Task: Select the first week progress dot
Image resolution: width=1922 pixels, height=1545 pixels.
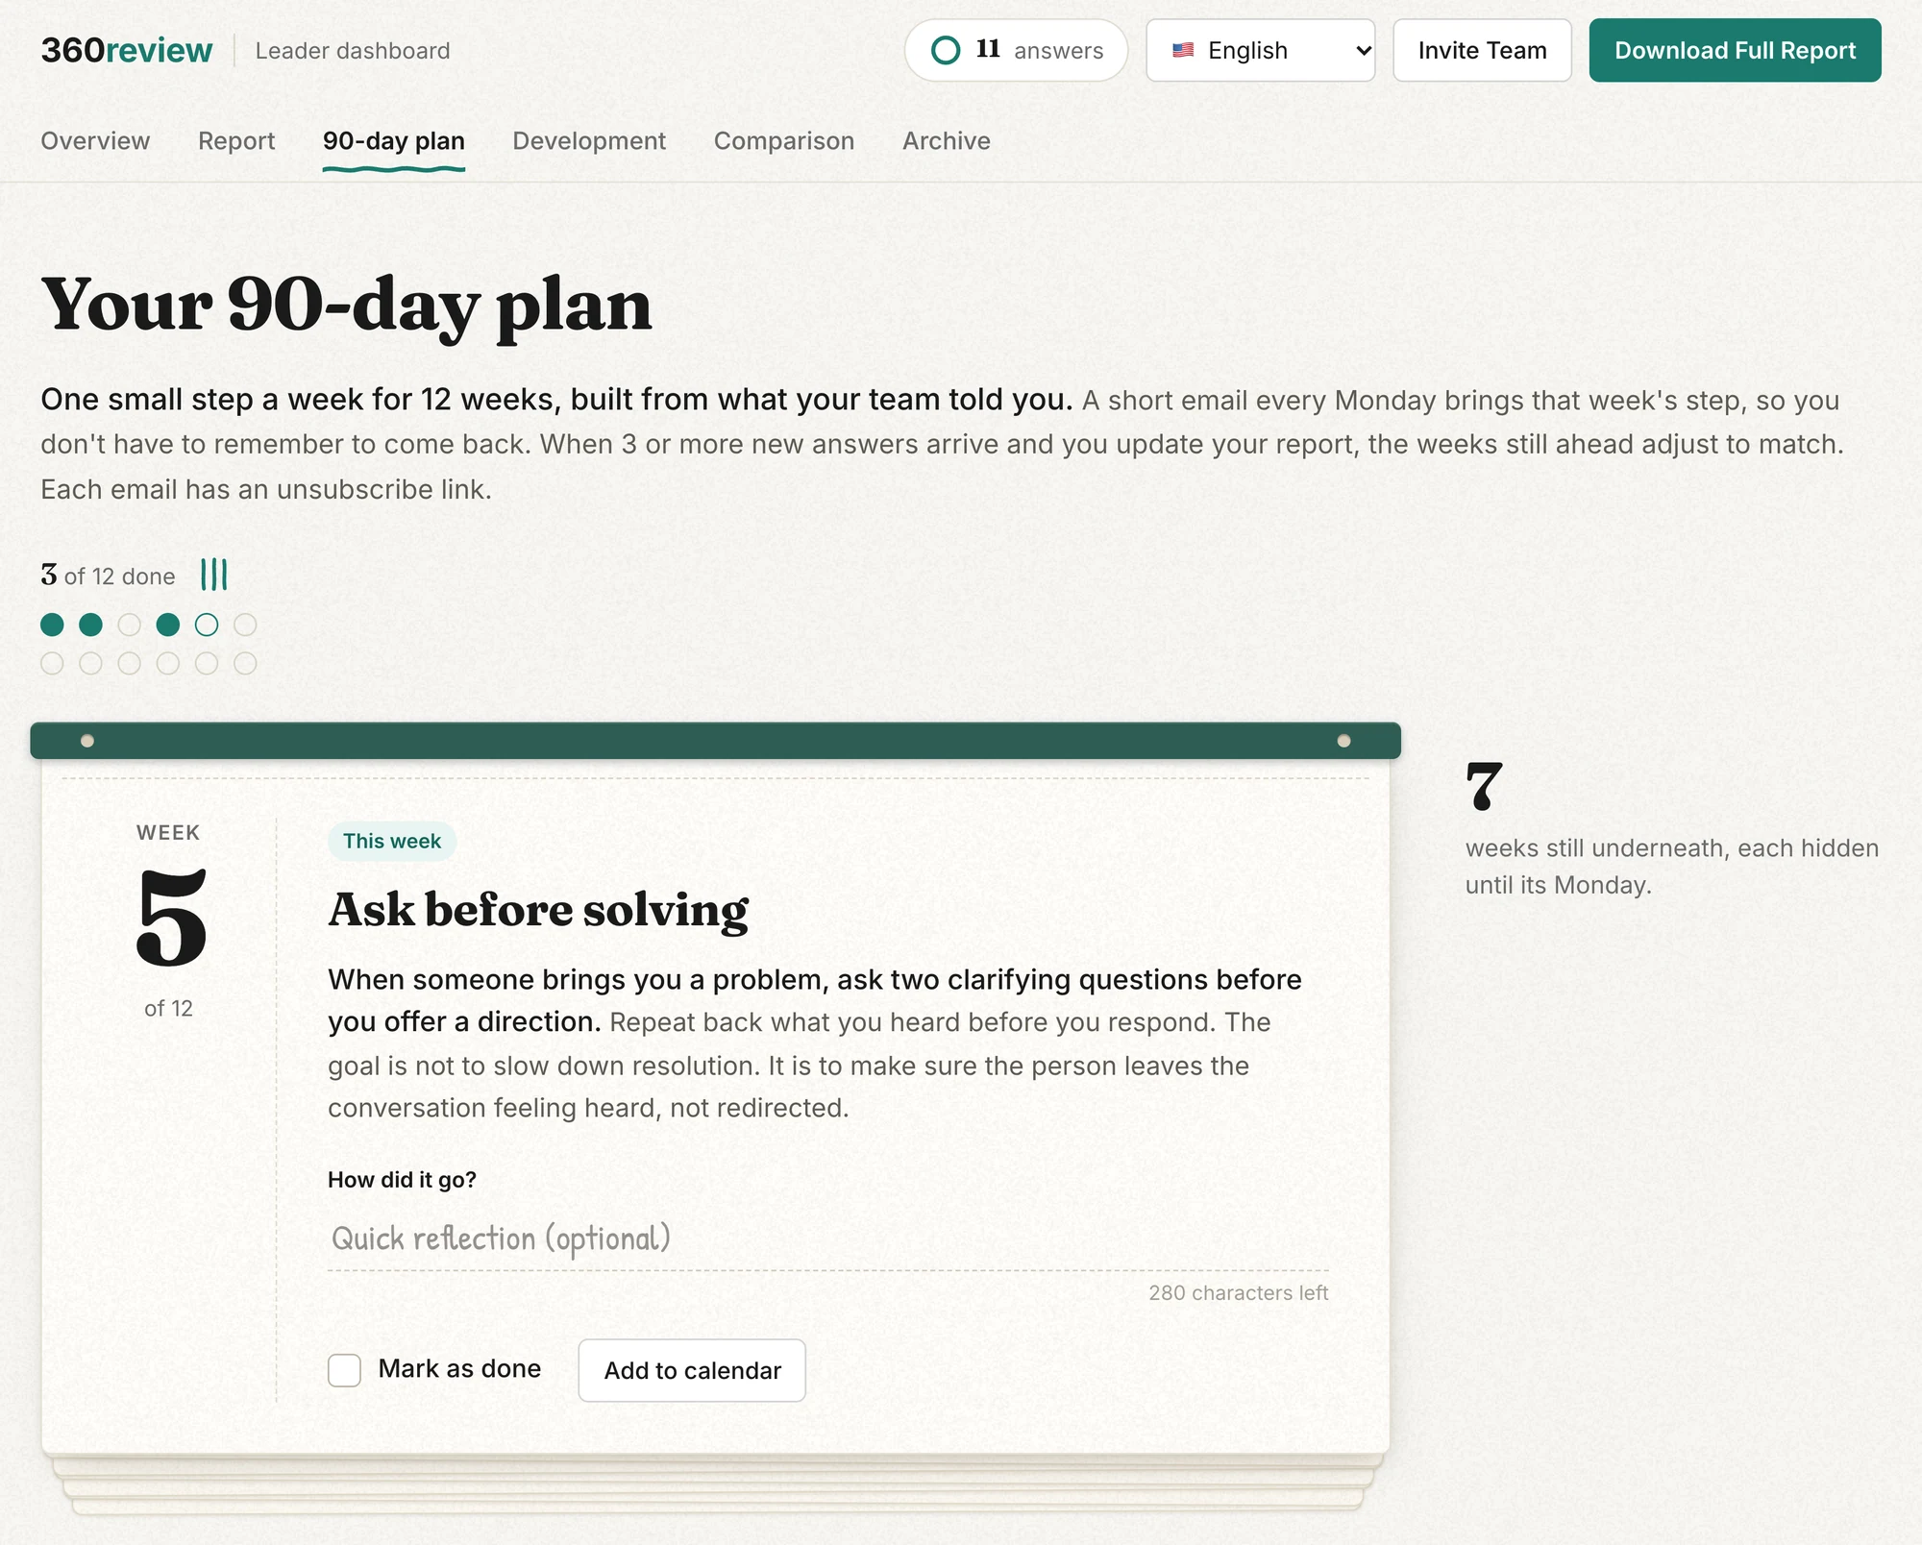Action: [52, 625]
